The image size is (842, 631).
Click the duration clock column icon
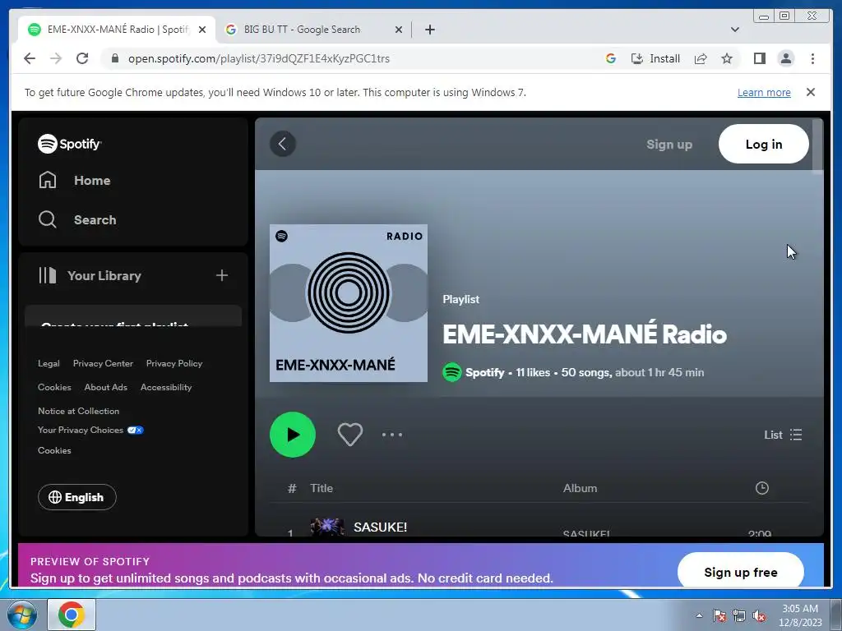762,488
